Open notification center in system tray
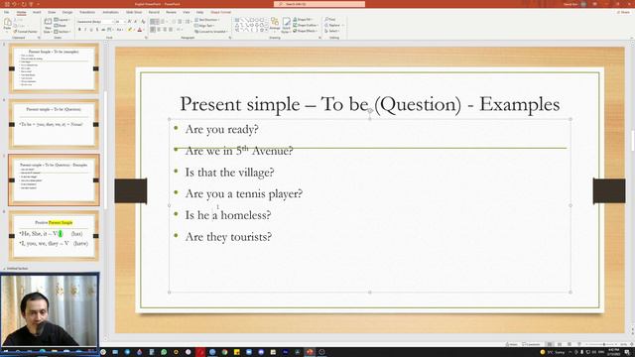Image resolution: width=635 pixels, height=357 pixels. [x=627, y=352]
